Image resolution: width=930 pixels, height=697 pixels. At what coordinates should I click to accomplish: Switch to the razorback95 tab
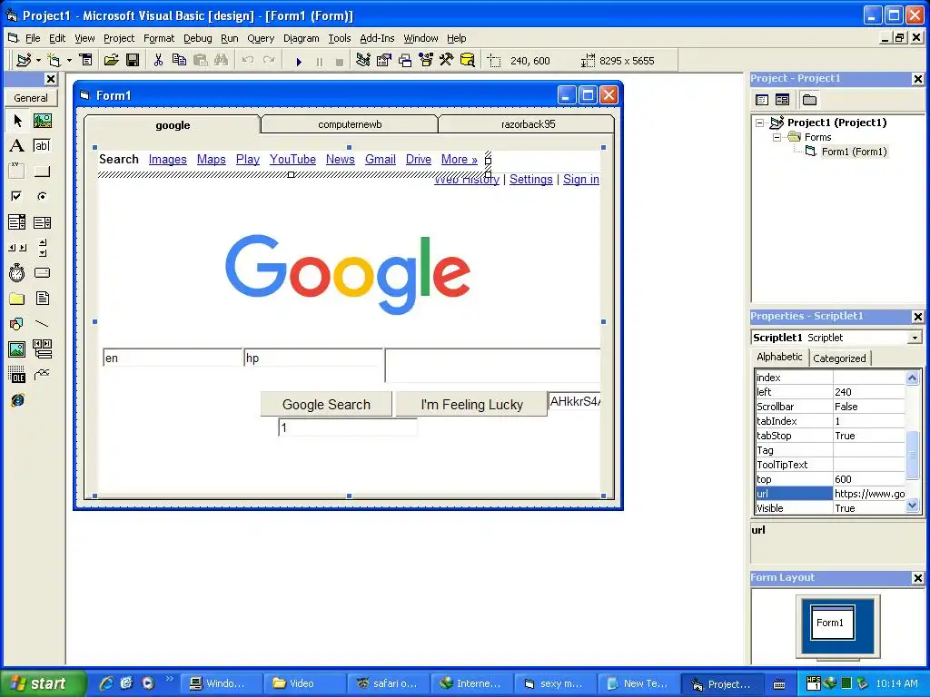click(x=528, y=124)
